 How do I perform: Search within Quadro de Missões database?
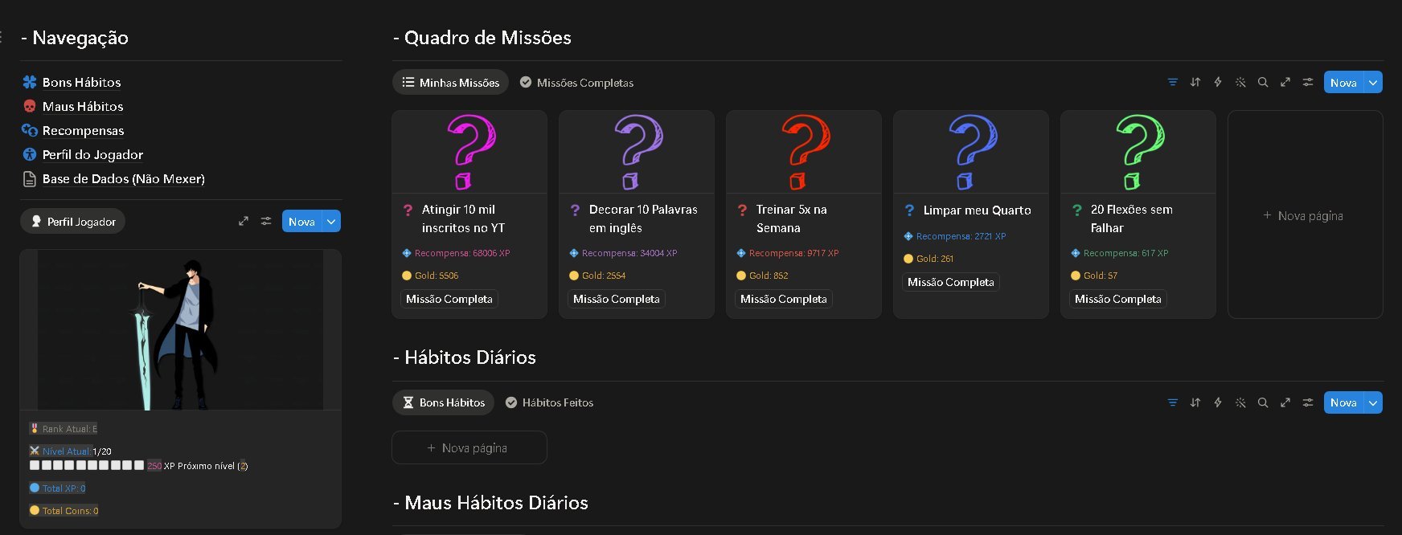tap(1263, 82)
